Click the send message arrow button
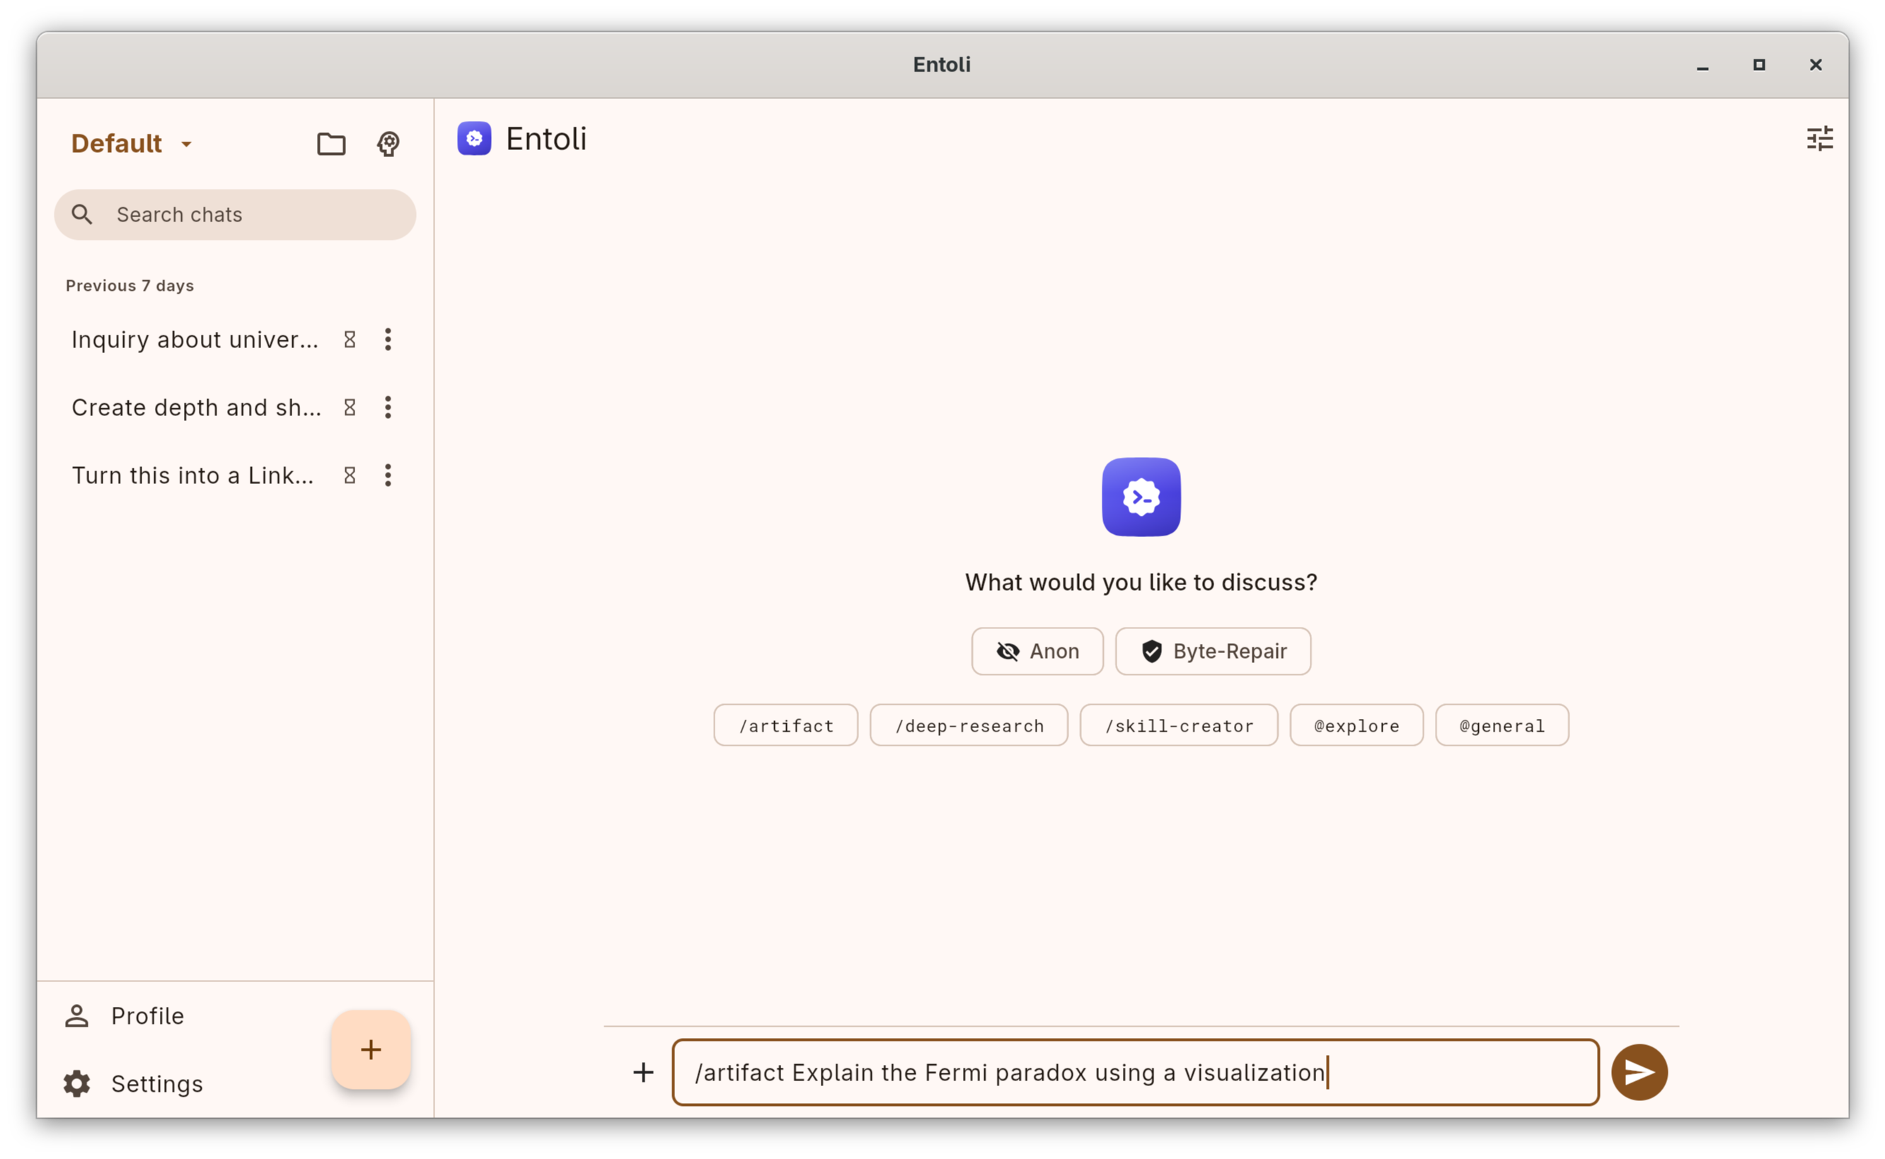 (x=1639, y=1071)
